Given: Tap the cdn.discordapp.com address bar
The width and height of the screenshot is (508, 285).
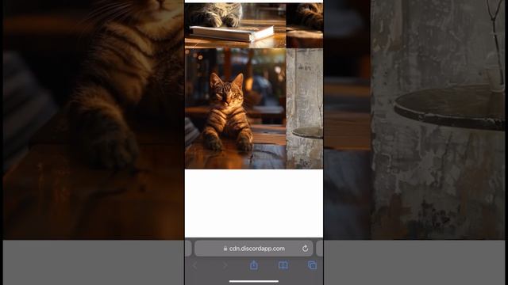Looking at the screenshot, I should click(x=254, y=249).
